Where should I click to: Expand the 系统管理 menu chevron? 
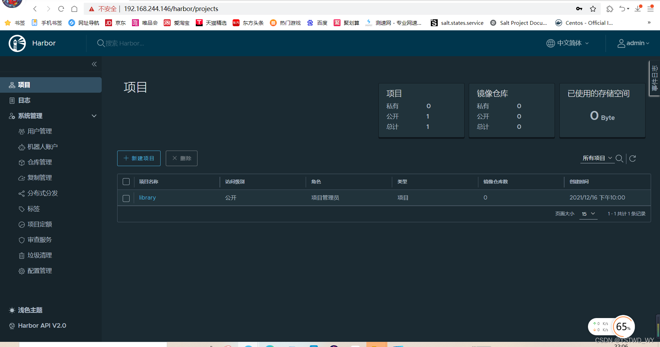click(94, 116)
